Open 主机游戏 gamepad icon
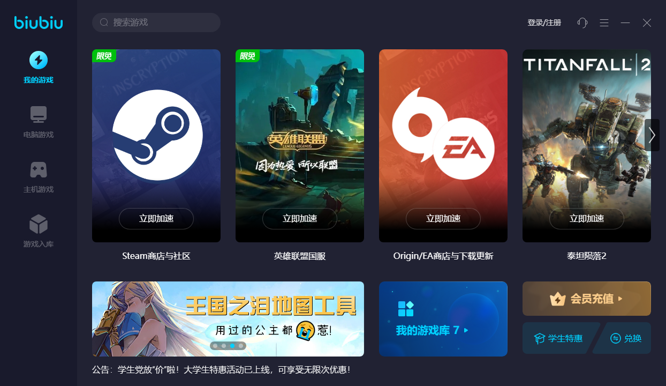The image size is (666, 386). point(38,170)
